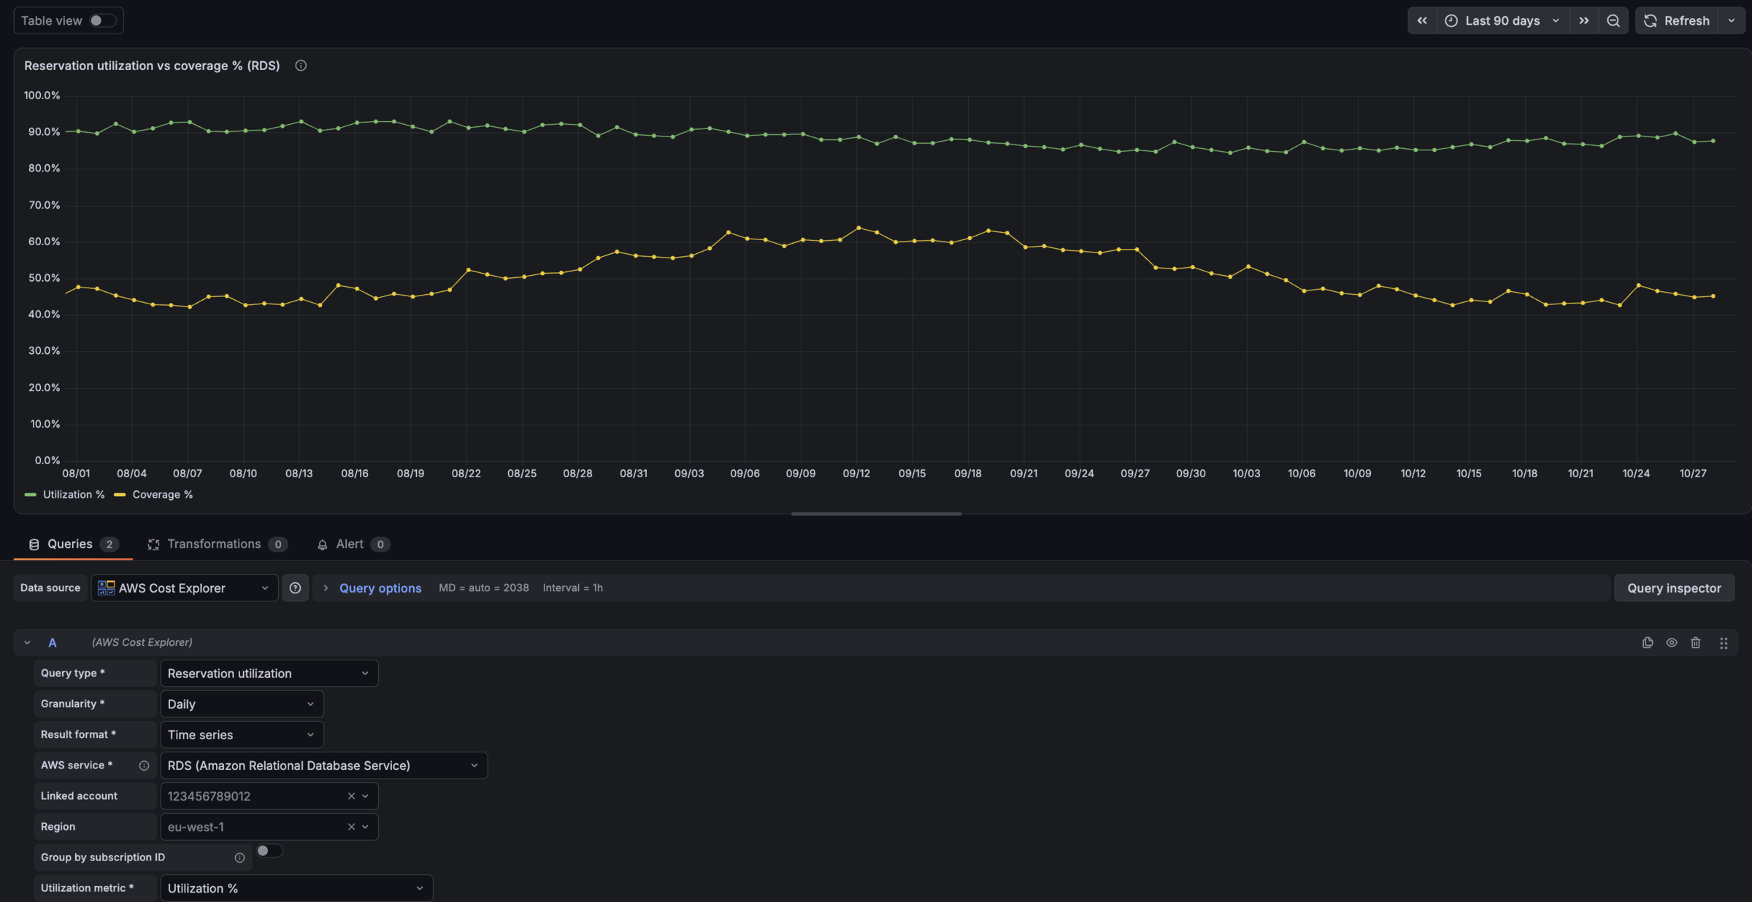The image size is (1752, 902).
Task: Open the Last 90 days time picker
Action: [x=1502, y=20]
